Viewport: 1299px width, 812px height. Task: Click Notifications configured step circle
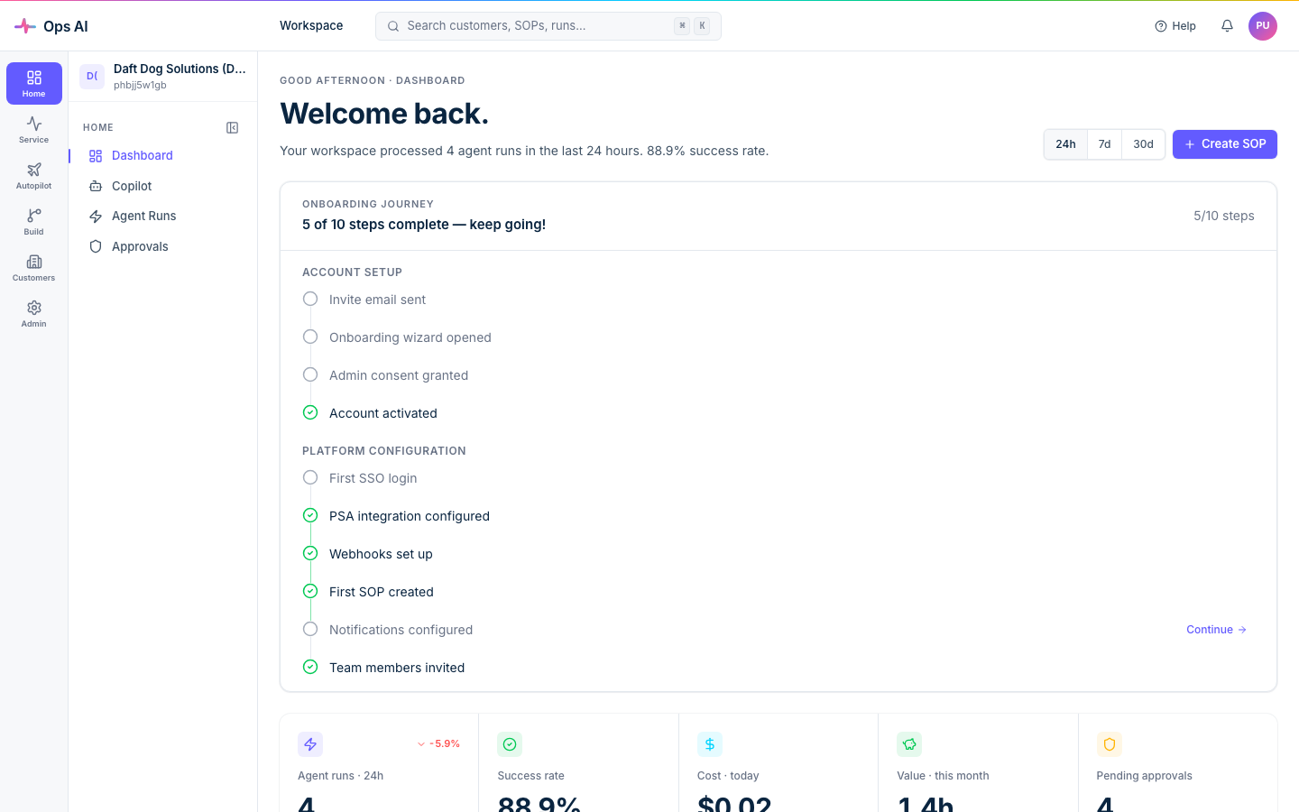(x=310, y=629)
